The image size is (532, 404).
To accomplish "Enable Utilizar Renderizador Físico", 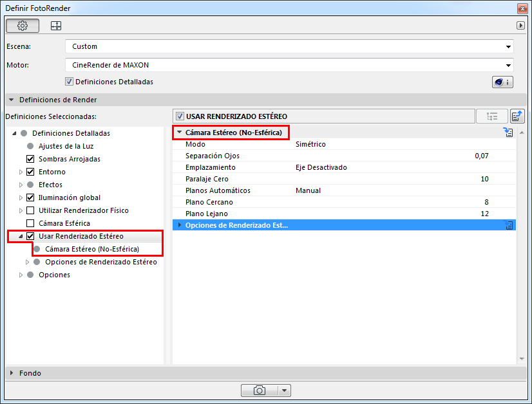I will click(30, 210).
